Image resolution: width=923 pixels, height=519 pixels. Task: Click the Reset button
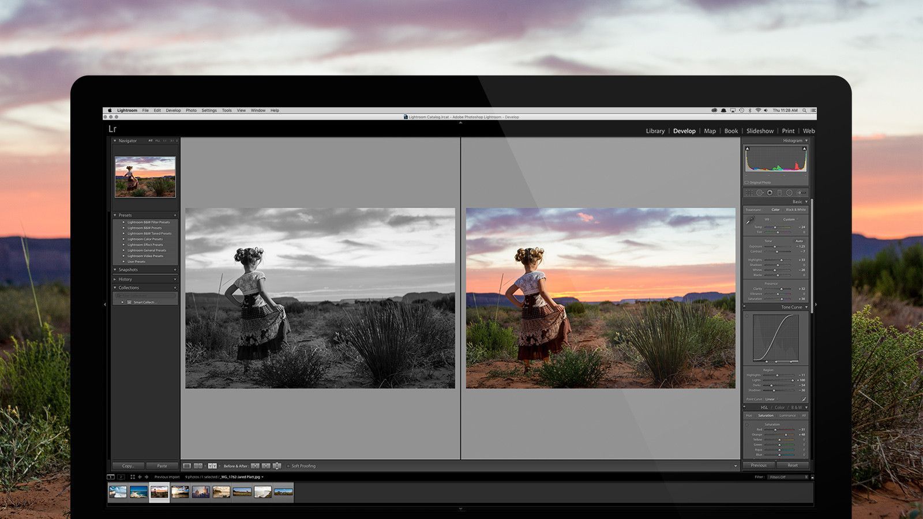coord(793,465)
